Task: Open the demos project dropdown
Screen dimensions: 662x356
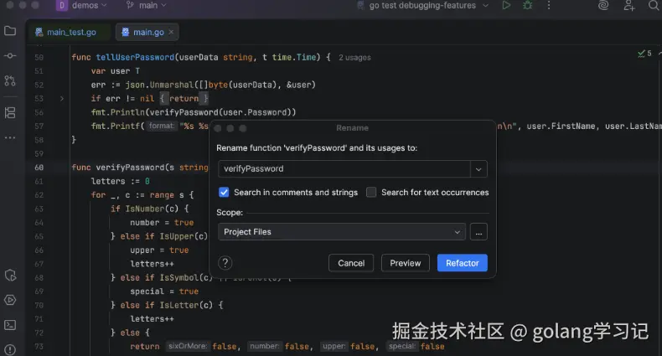Action: pos(82,6)
